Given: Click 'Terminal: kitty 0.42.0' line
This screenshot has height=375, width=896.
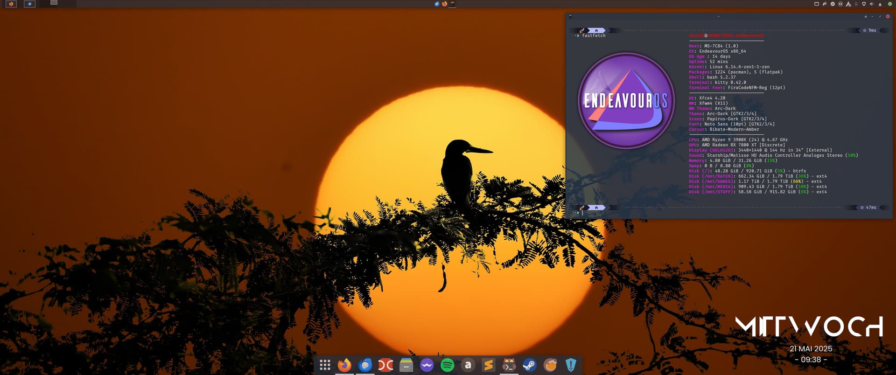Looking at the screenshot, I should [x=717, y=82].
